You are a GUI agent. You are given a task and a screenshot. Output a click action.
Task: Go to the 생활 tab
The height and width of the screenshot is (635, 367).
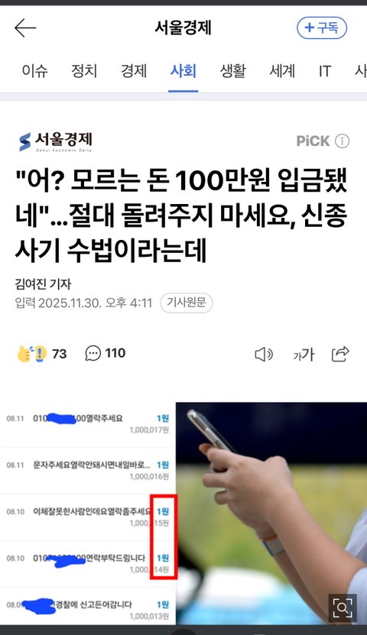pos(233,71)
